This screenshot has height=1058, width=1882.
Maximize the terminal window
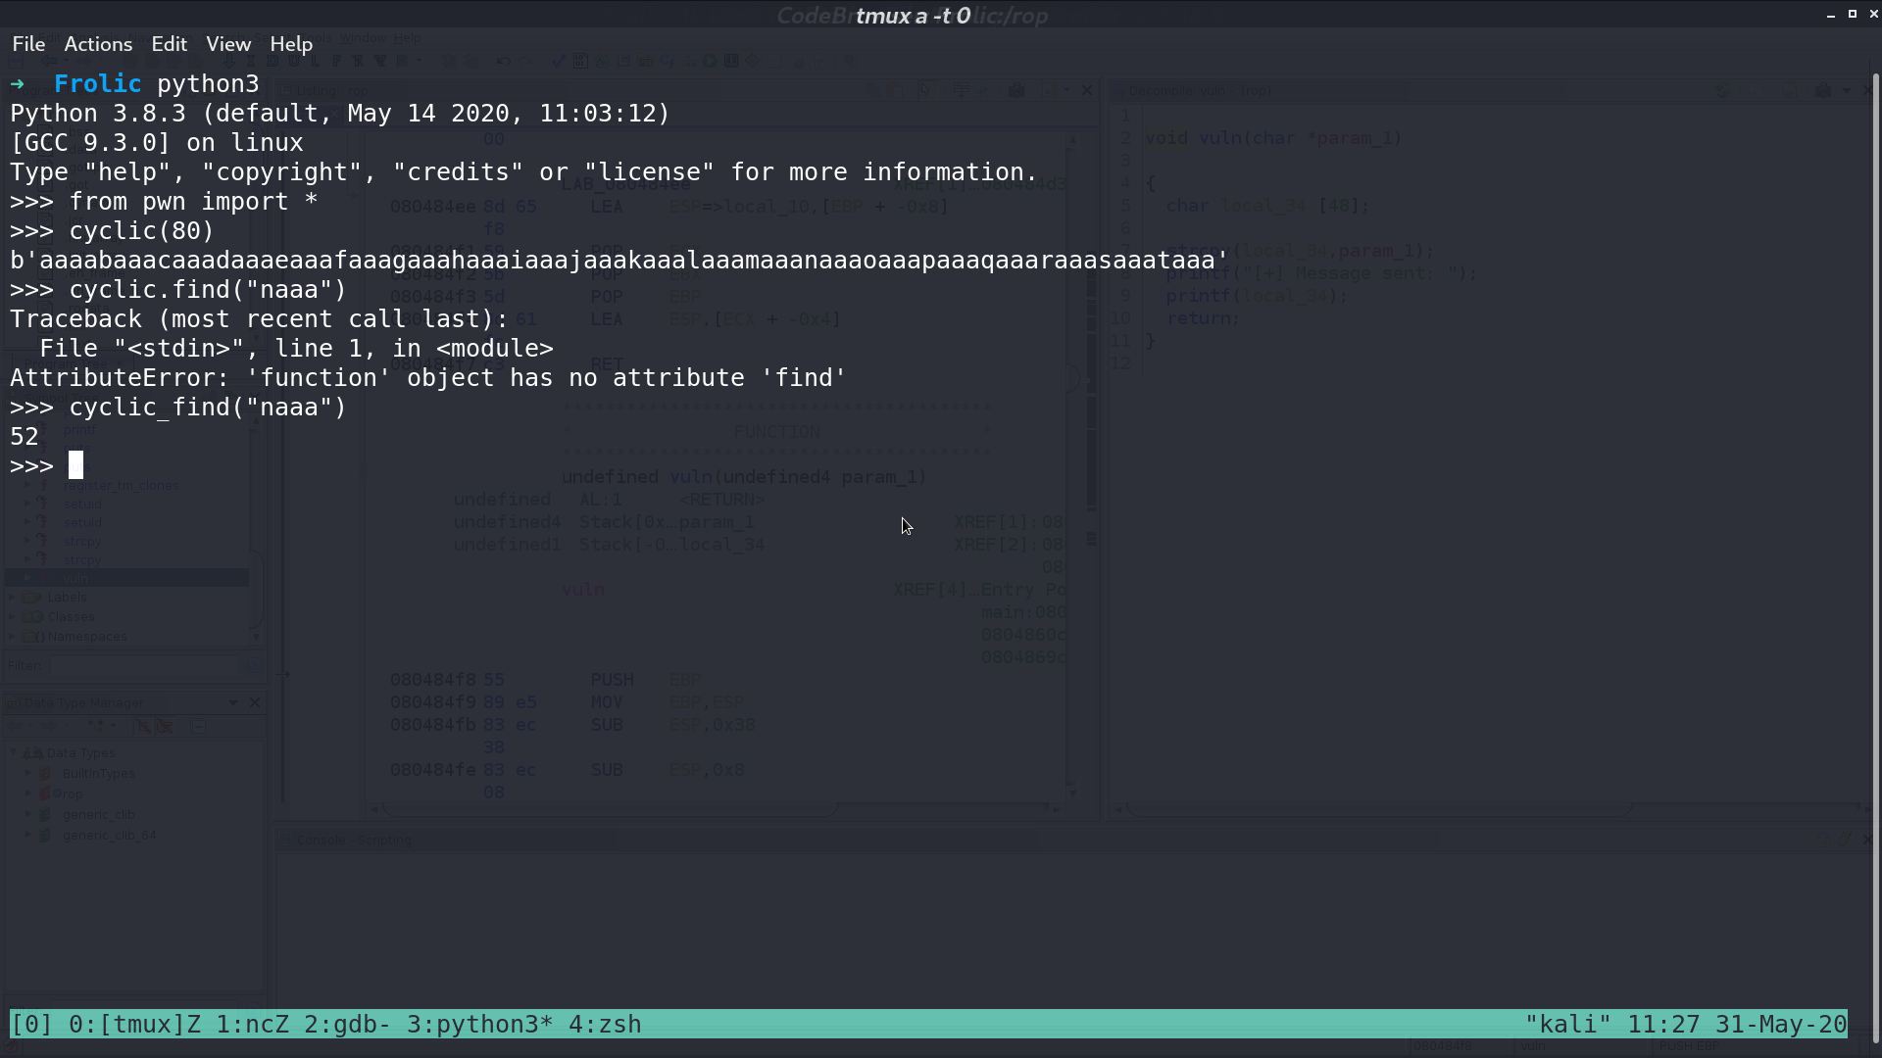pos(1852,14)
